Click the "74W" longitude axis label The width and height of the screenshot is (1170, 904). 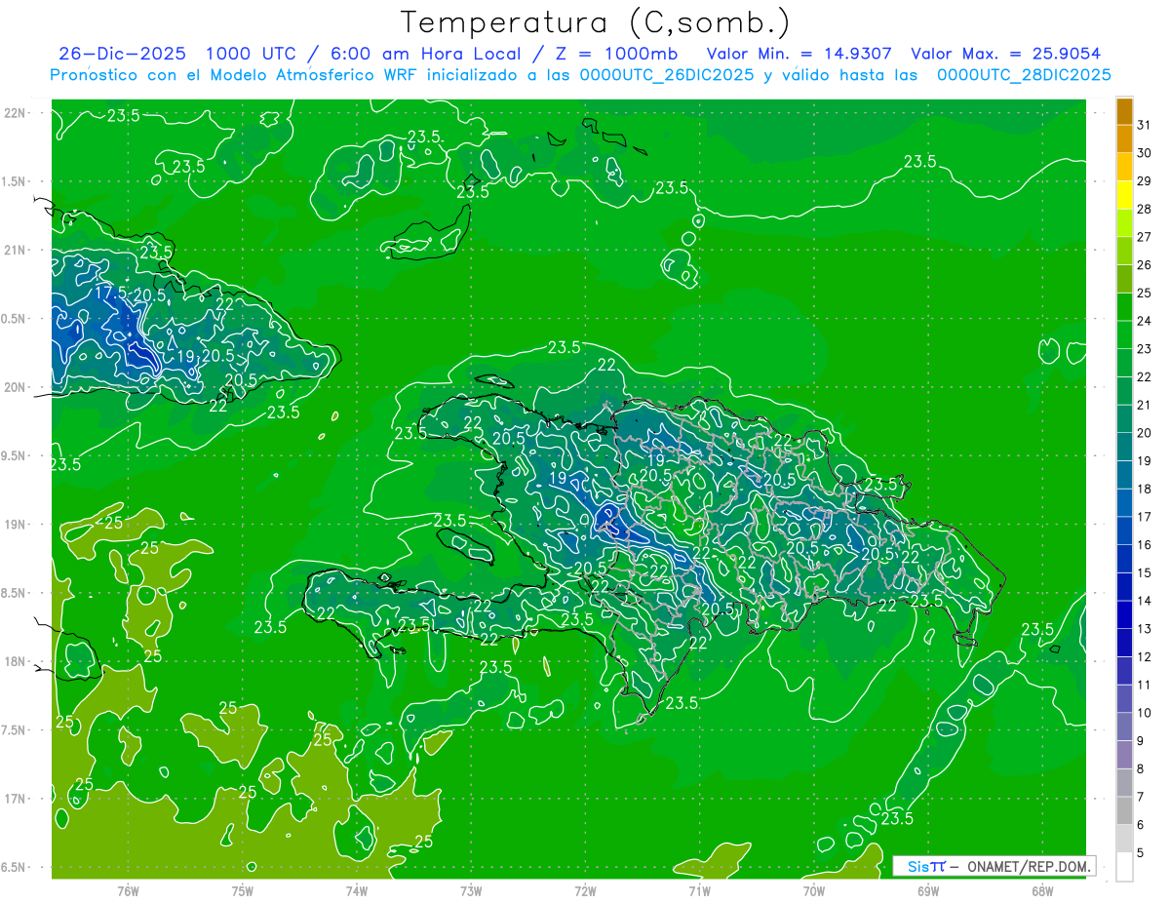[357, 890]
